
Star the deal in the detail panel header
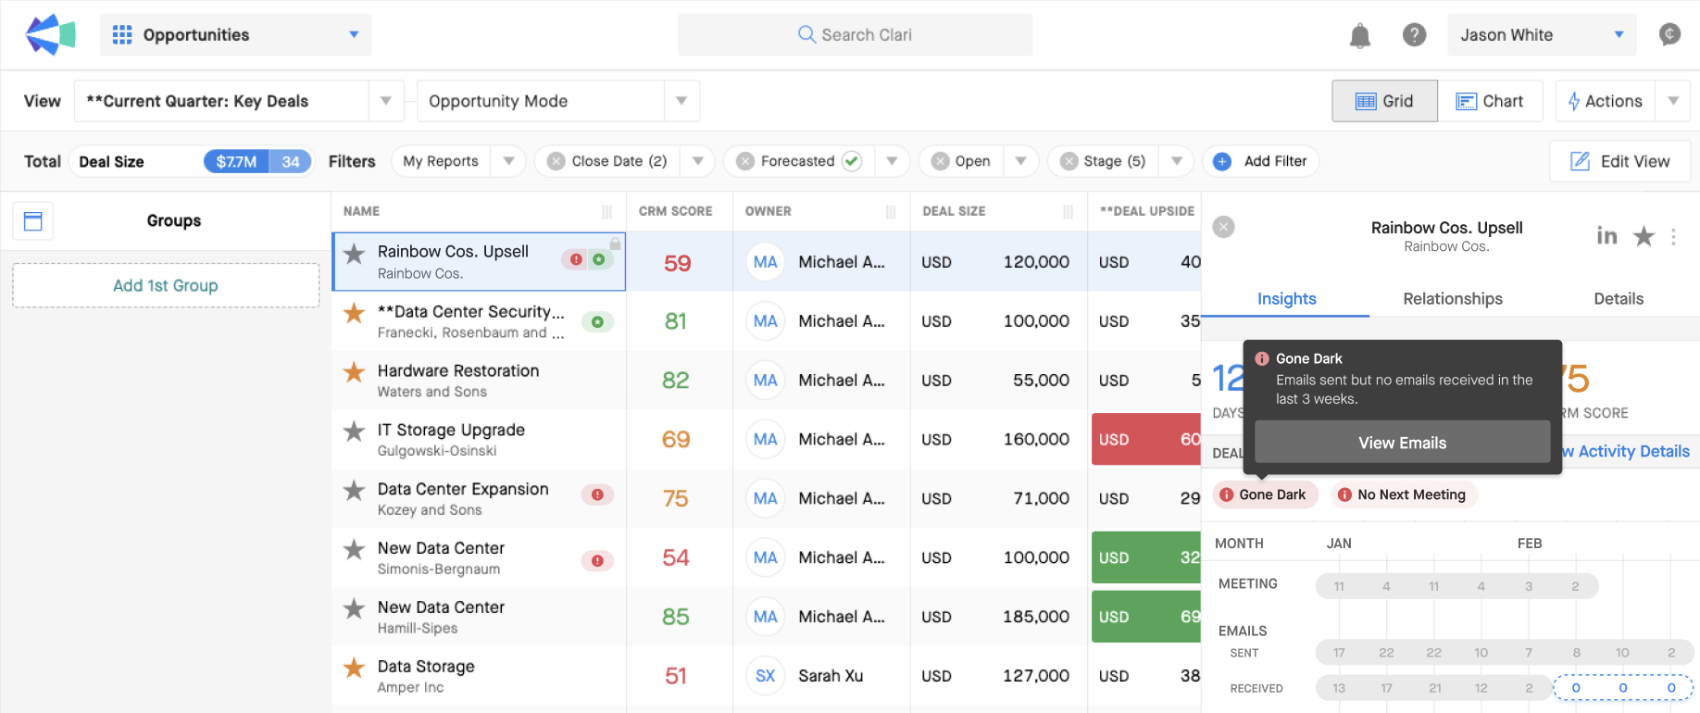(1644, 236)
